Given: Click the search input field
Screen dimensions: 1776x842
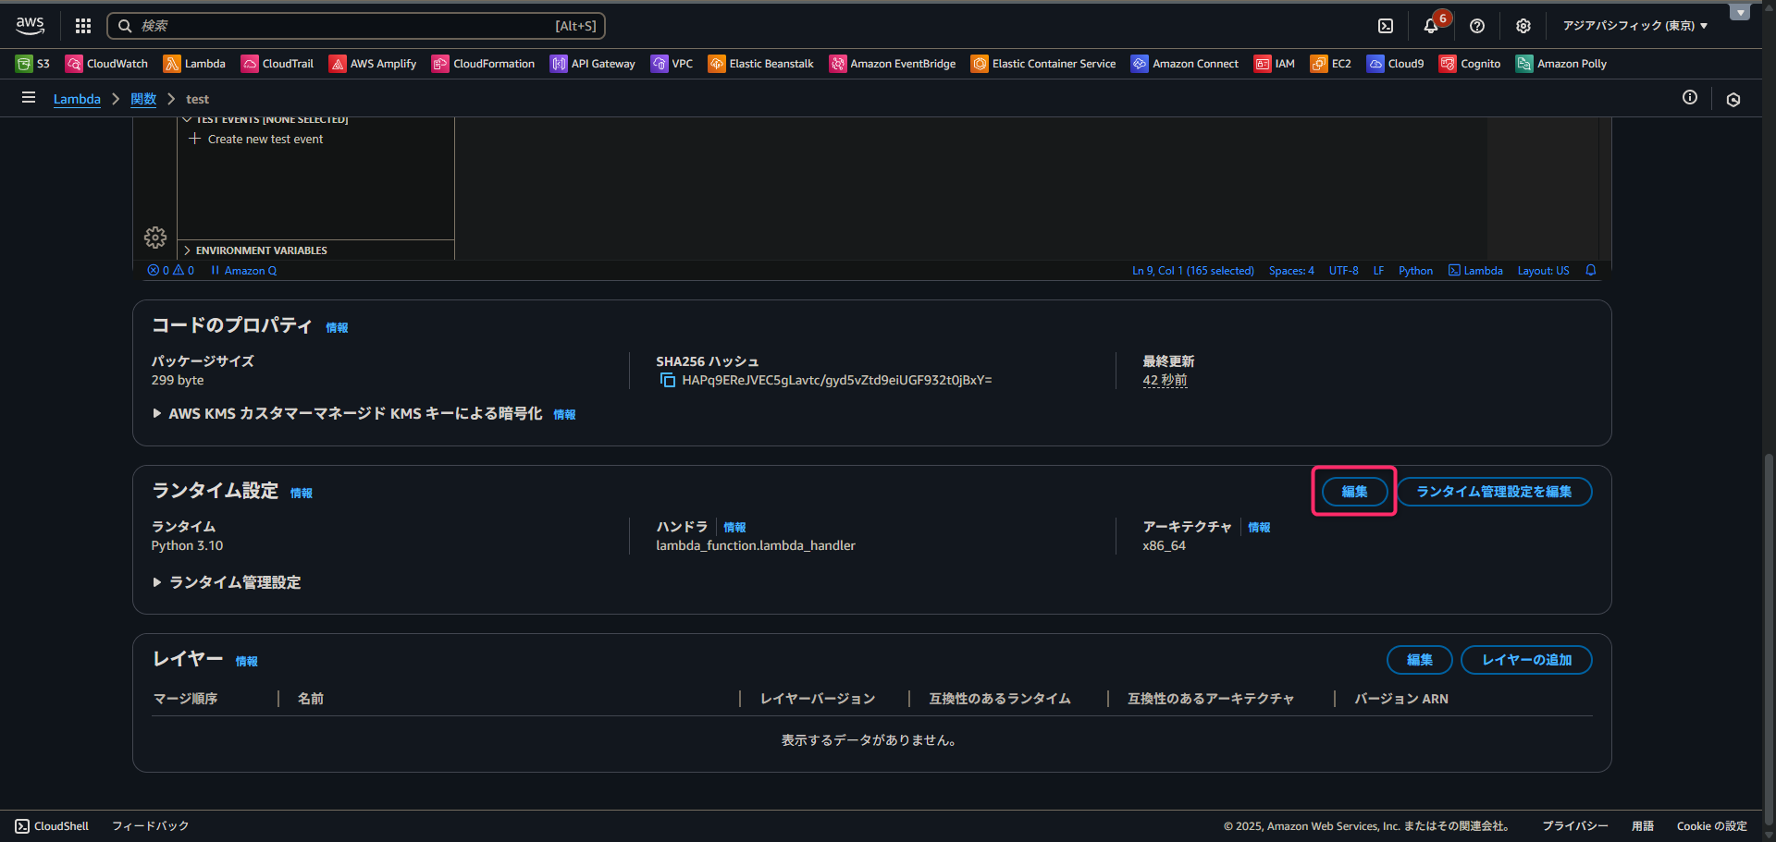Looking at the screenshot, I should pos(356,26).
